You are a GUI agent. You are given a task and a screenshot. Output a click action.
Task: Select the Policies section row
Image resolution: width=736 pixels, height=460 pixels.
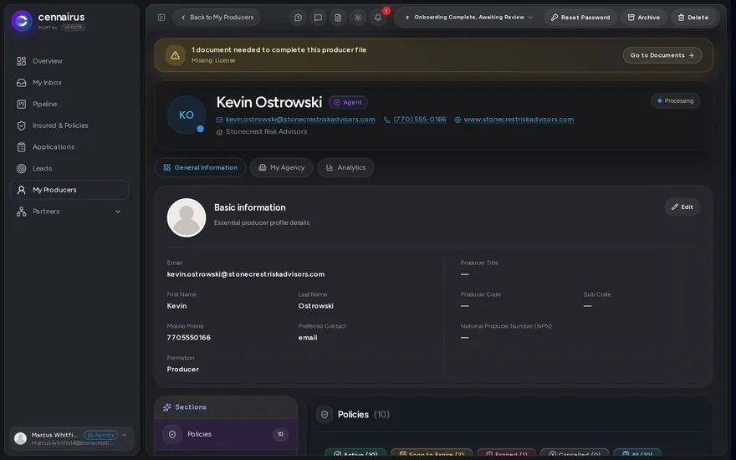coord(226,435)
